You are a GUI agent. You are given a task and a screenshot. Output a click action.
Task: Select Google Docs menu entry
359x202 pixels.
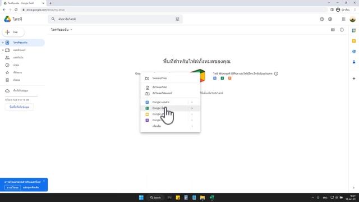[171, 102]
